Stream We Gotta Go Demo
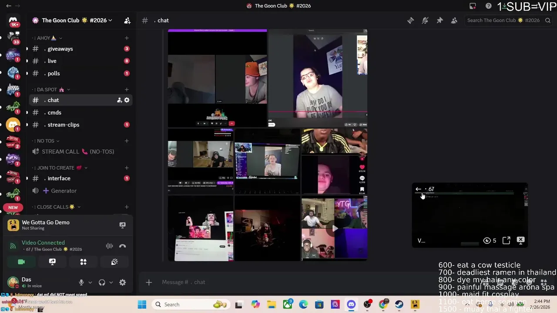Screen dimensions: 557x313 click(x=122, y=225)
